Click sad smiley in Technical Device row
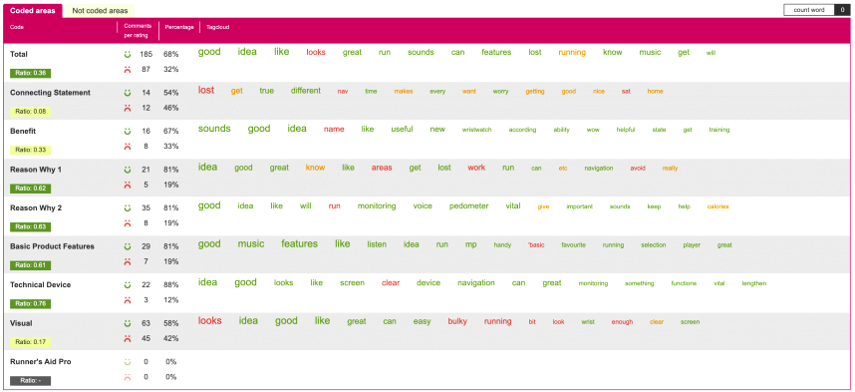Viewport: 855px width, 392px height. pos(127,299)
